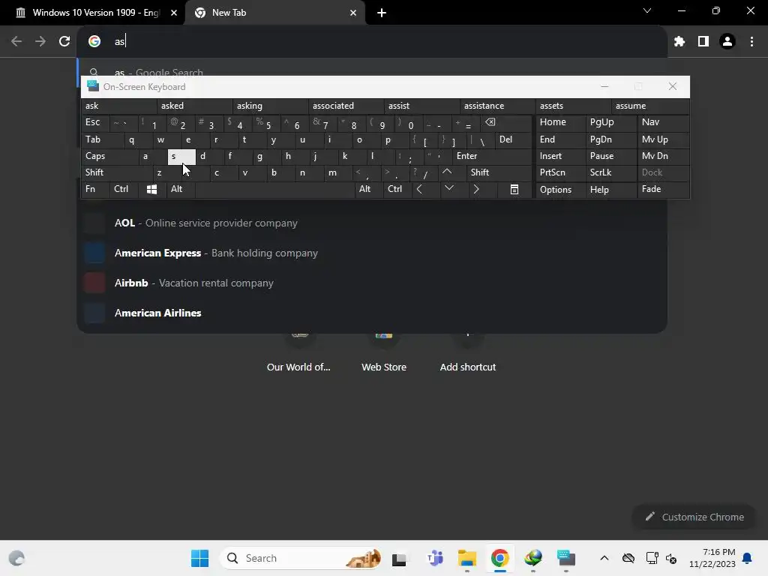Expand the system tray hidden icons chevron
The image size is (768, 576).
[604, 558]
